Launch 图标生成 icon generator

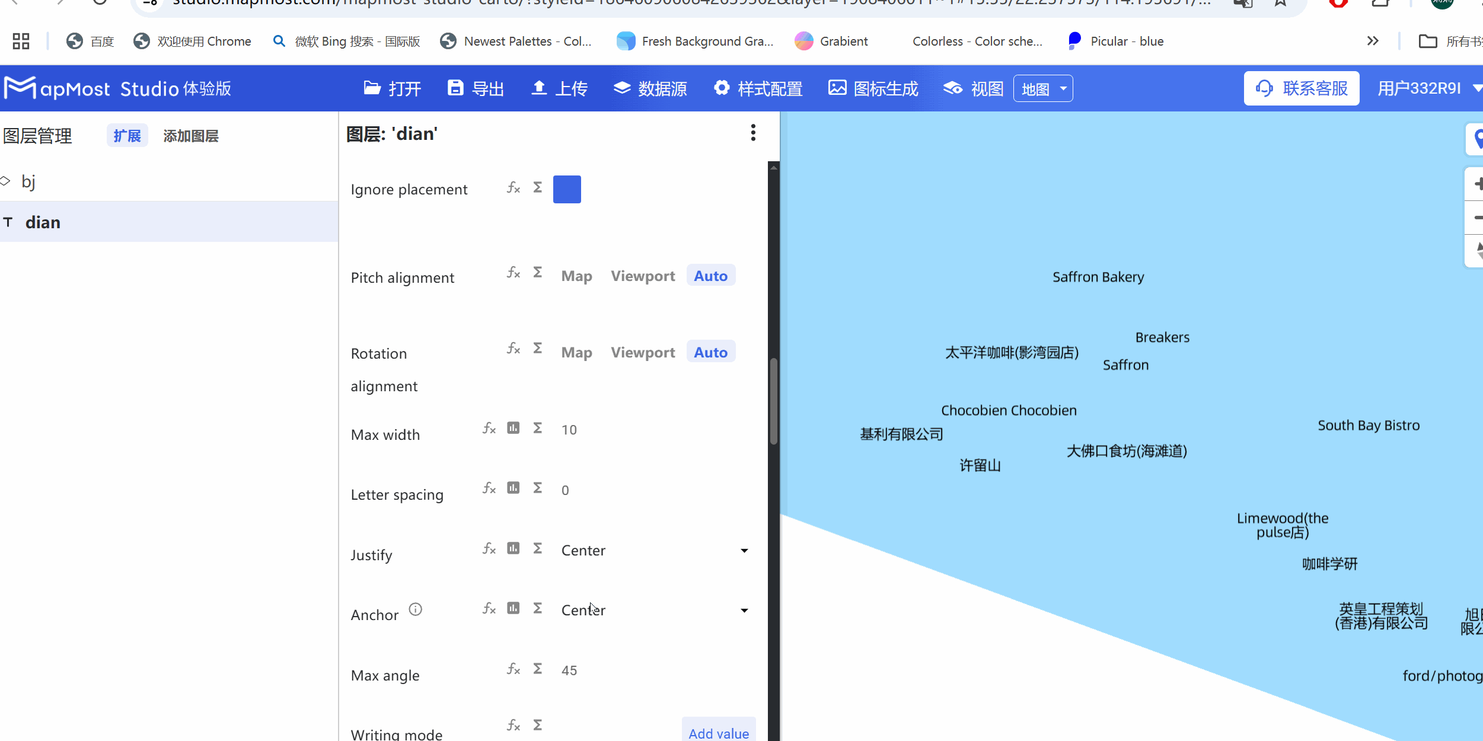[x=872, y=88]
